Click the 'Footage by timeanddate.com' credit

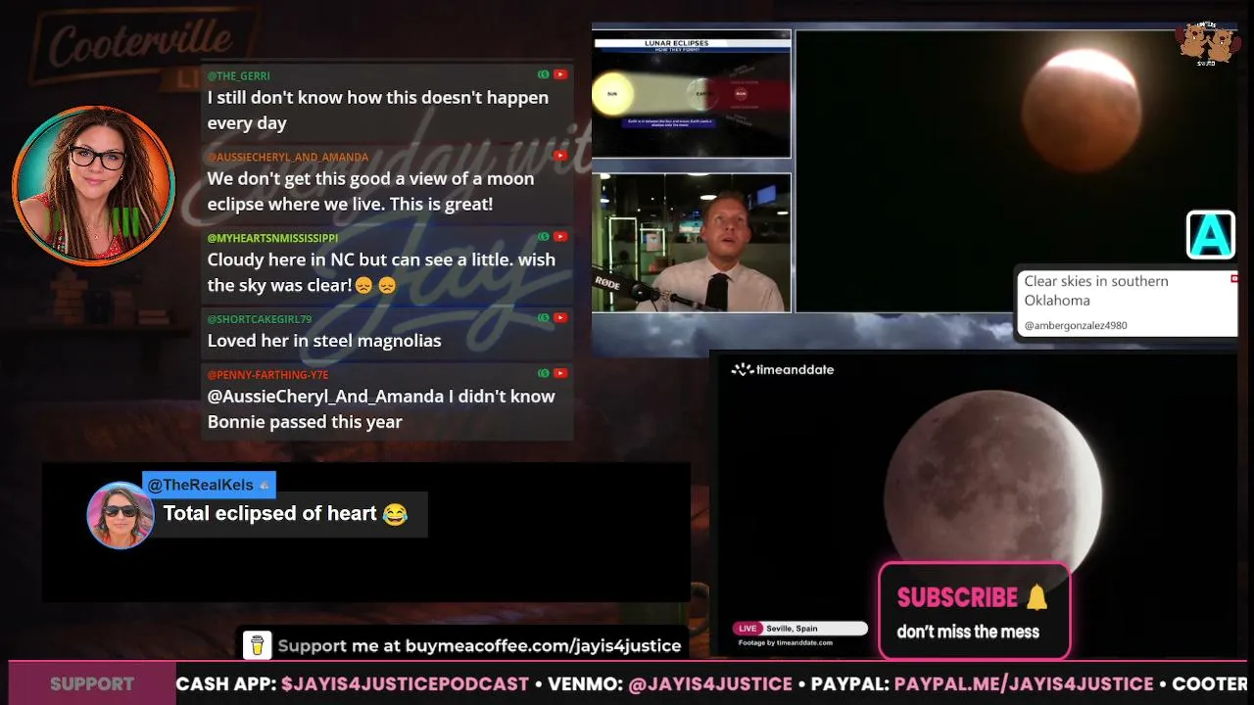pos(786,642)
